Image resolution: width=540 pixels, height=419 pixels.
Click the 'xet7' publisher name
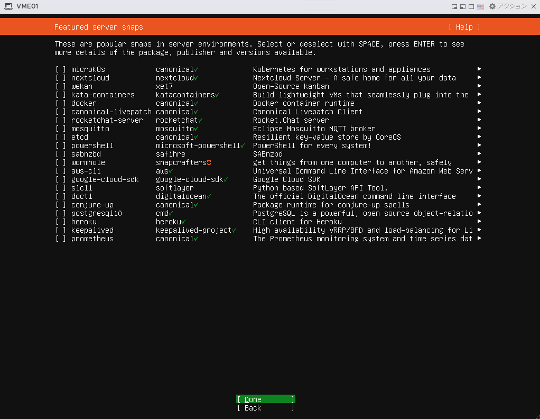pos(164,86)
